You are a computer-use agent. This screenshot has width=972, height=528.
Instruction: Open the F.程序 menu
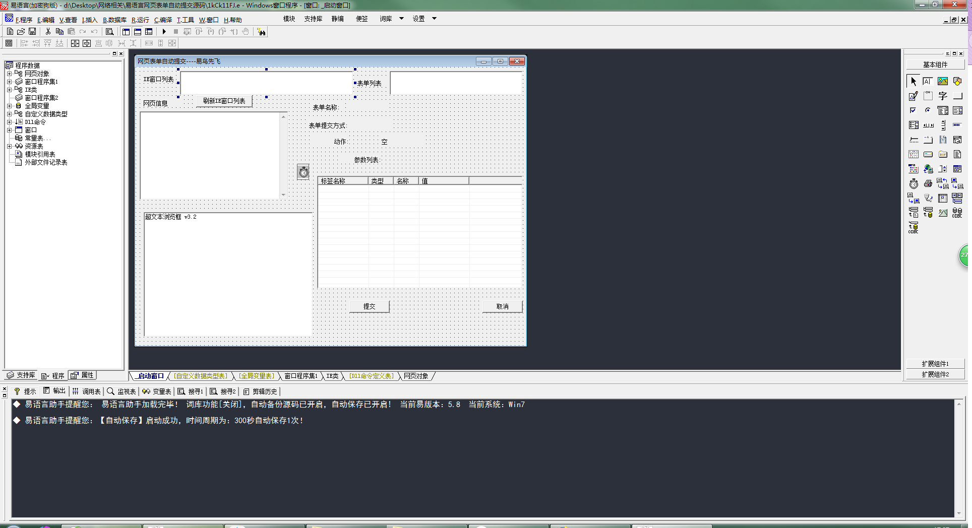click(x=24, y=20)
